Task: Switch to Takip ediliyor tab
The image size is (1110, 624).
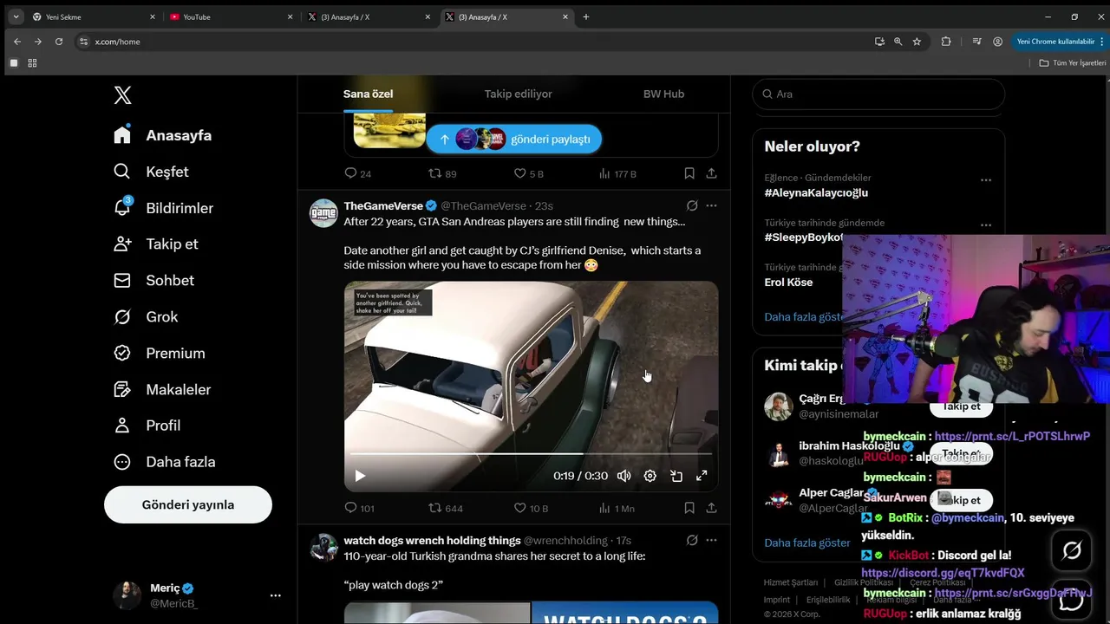Action: [x=518, y=94]
